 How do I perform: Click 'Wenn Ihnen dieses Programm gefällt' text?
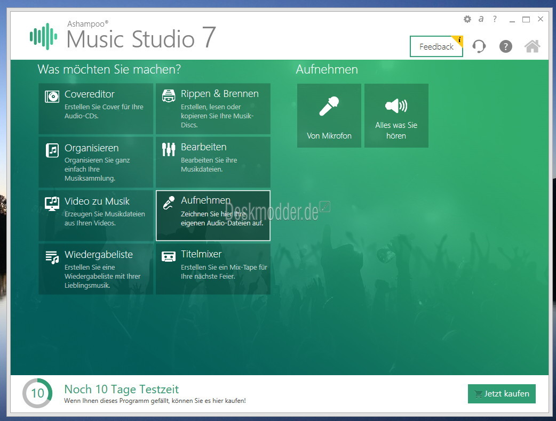pyautogui.click(x=155, y=401)
